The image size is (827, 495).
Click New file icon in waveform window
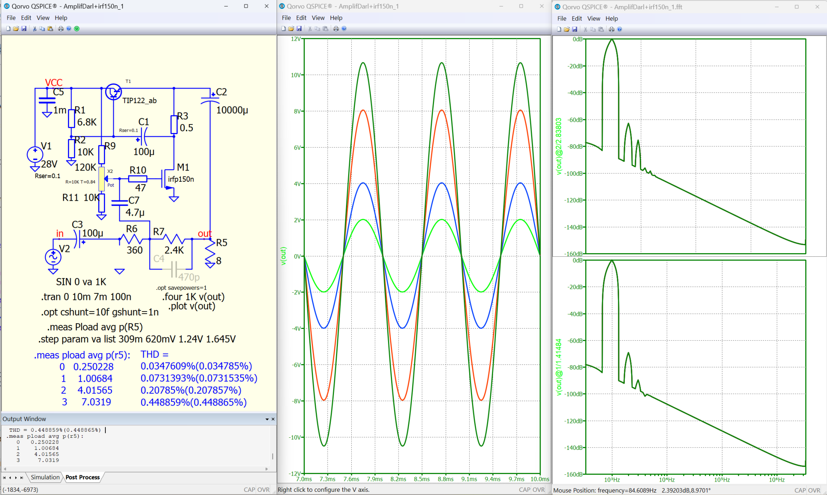[x=283, y=29]
